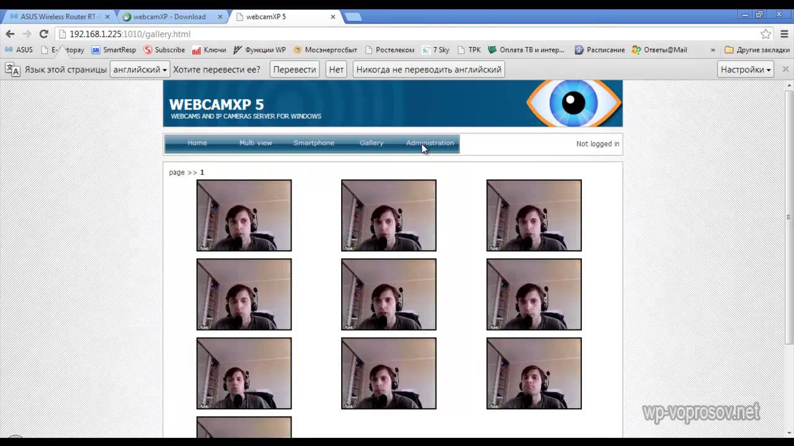
Task: Open the Ответы@Mail bookmark
Action: 659,50
